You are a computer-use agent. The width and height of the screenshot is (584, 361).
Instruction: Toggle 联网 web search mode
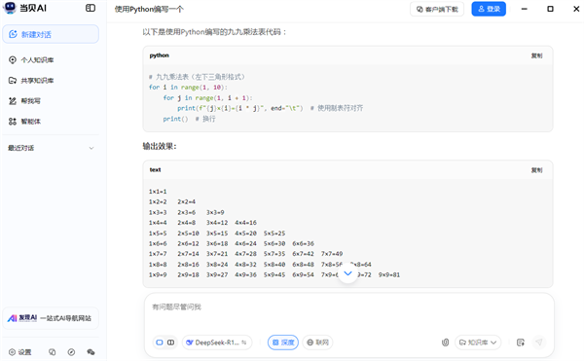pos(317,343)
